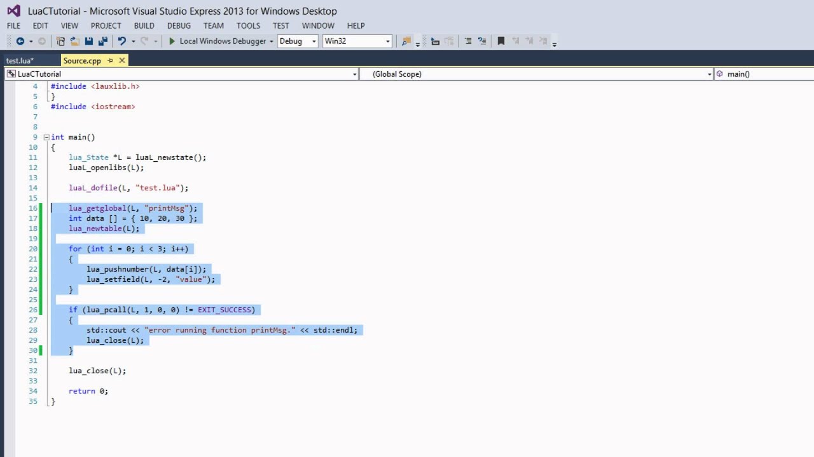814x457 pixels.
Task: Open the HELP menu
Action: point(356,25)
